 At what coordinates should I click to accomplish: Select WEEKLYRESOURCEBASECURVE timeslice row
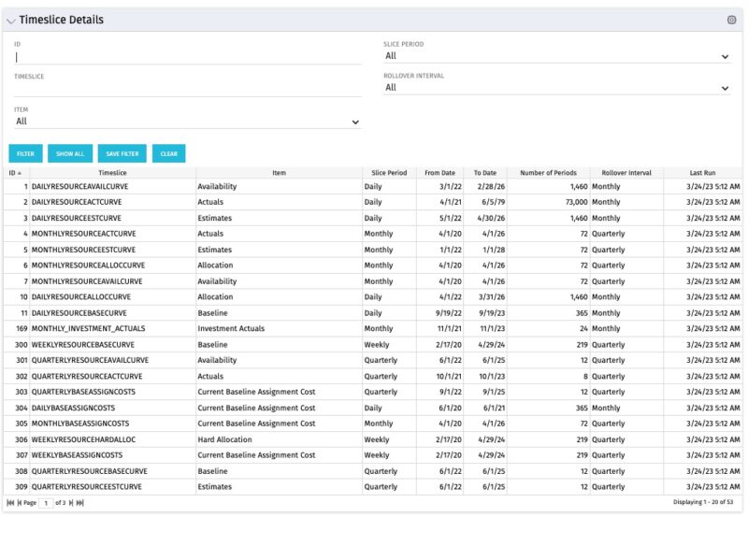372,344
